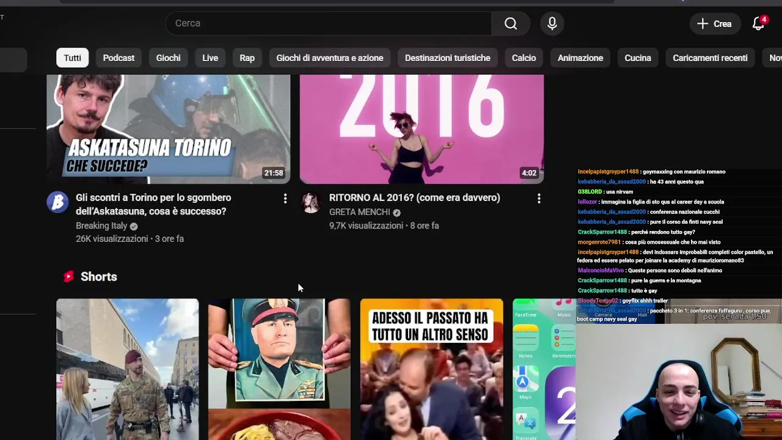Open GRETA MENCHI channel name link
Viewport: 782px width, 440px height.
point(359,212)
